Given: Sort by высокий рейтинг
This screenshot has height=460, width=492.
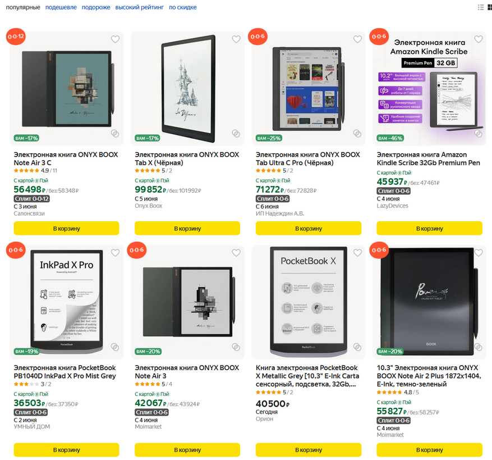Looking at the screenshot, I should (140, 7).
